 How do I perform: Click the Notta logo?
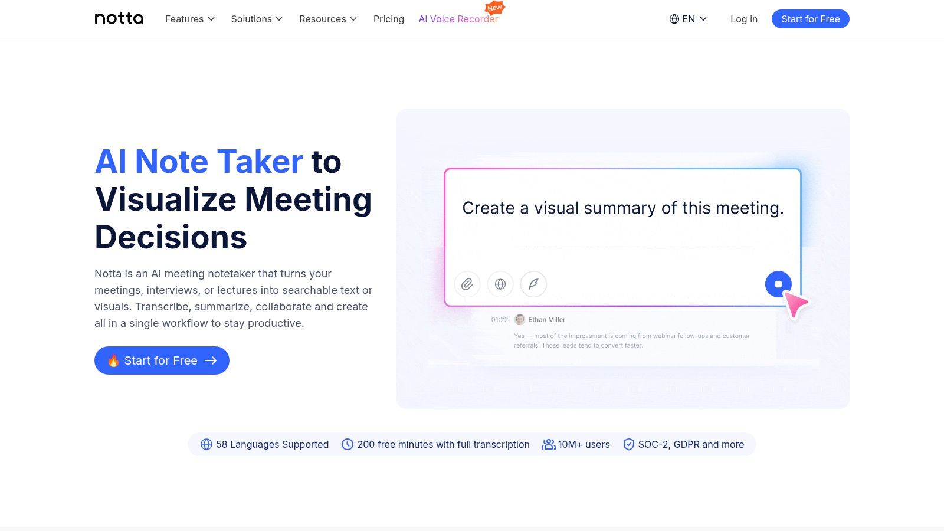(x=119, y=18)
